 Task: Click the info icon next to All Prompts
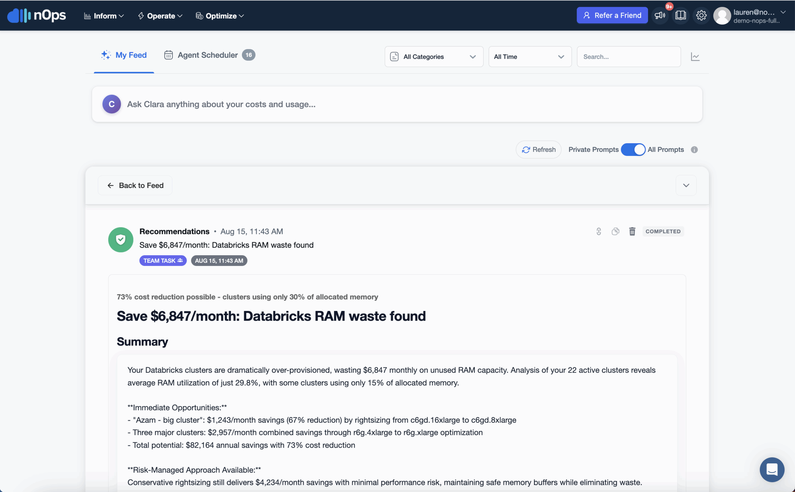(694, 150)
